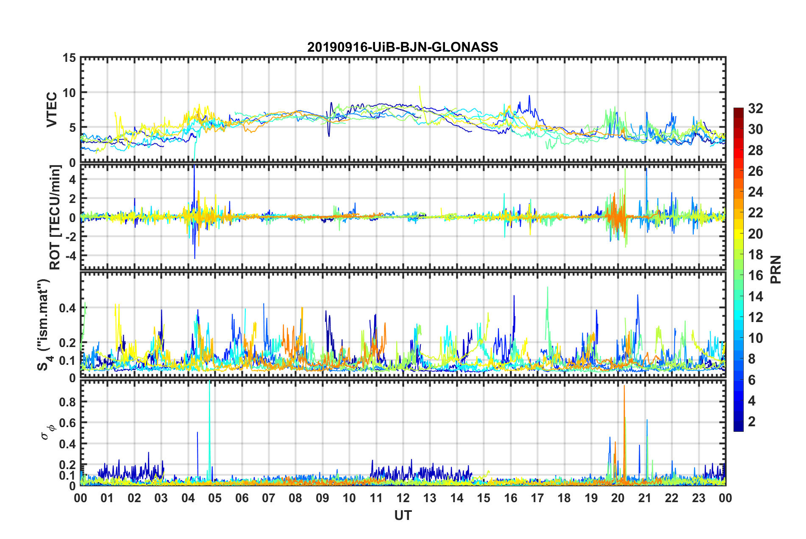
Task: Click the sigma-phi y-axis label
Action: pos(48,433)
